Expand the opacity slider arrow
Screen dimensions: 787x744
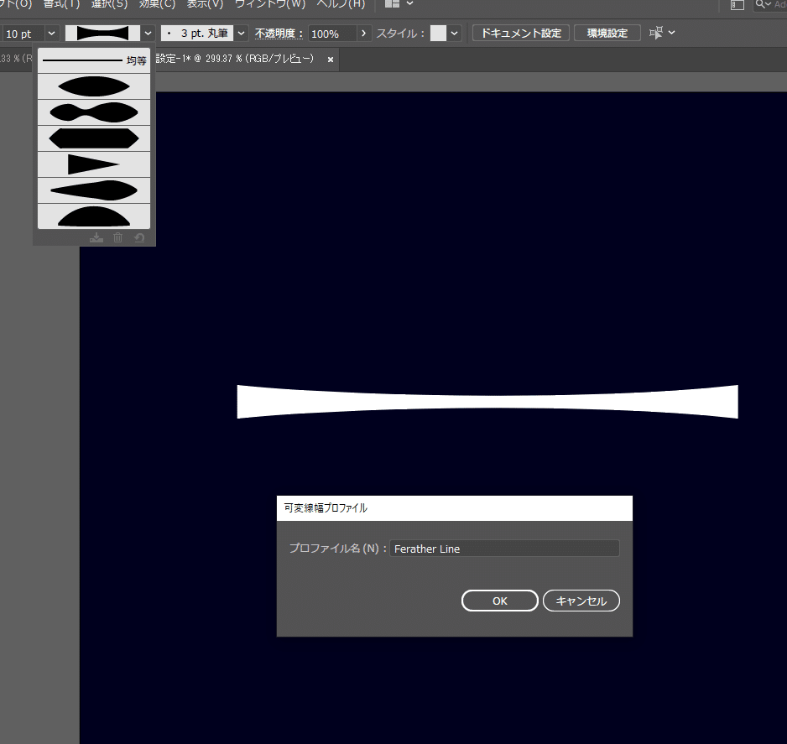pos(364,34)
